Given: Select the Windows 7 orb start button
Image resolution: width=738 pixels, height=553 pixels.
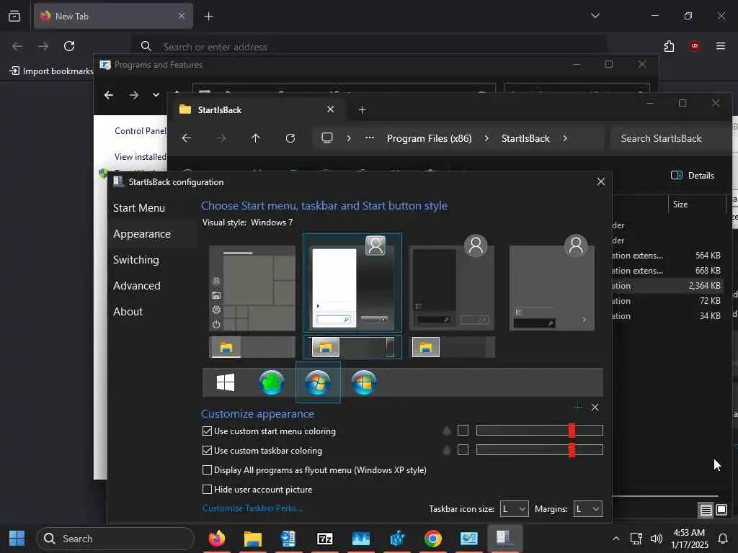Looking at the screenshot, I should (x=318, y=382).
